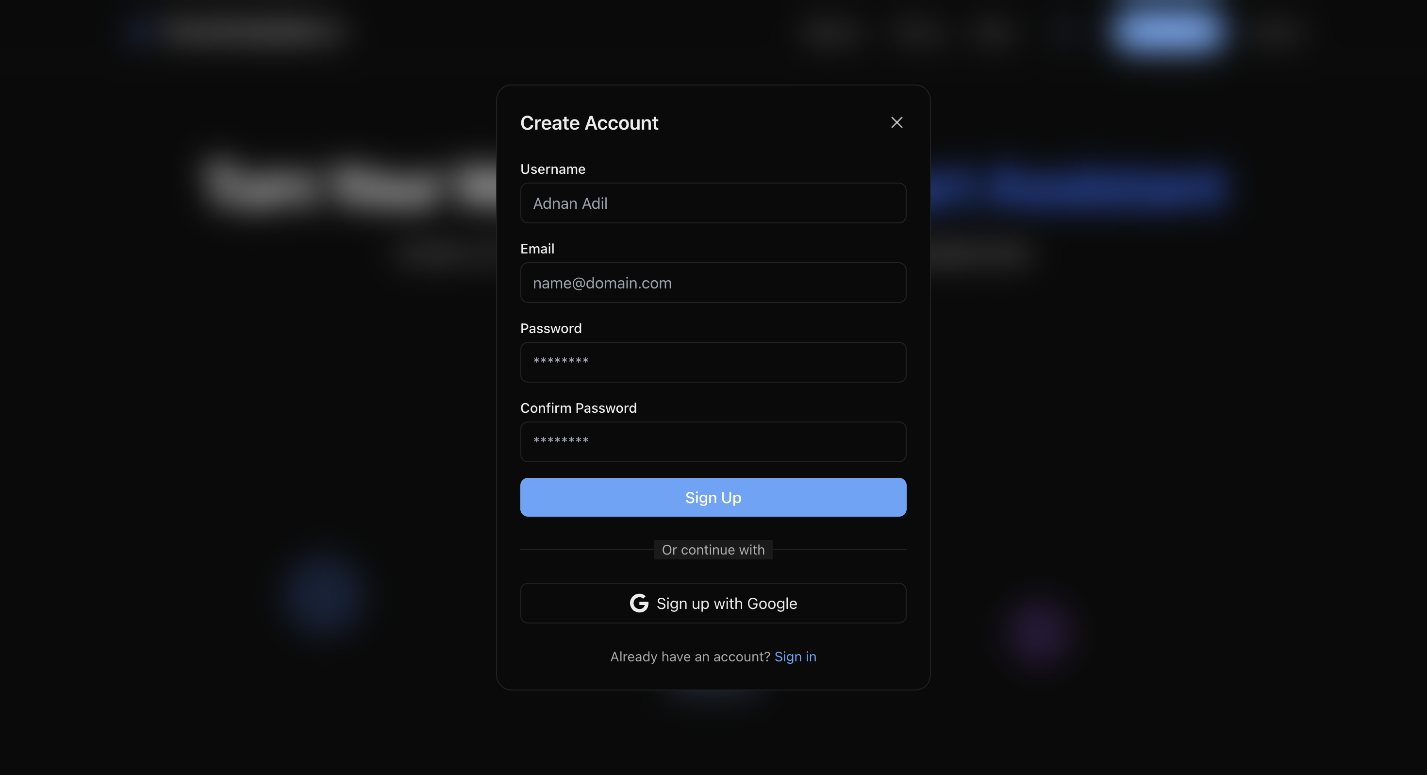Click the Already have an account text
The height and width of the screenshot is (775, 1427).
click(x=690, y=657)
